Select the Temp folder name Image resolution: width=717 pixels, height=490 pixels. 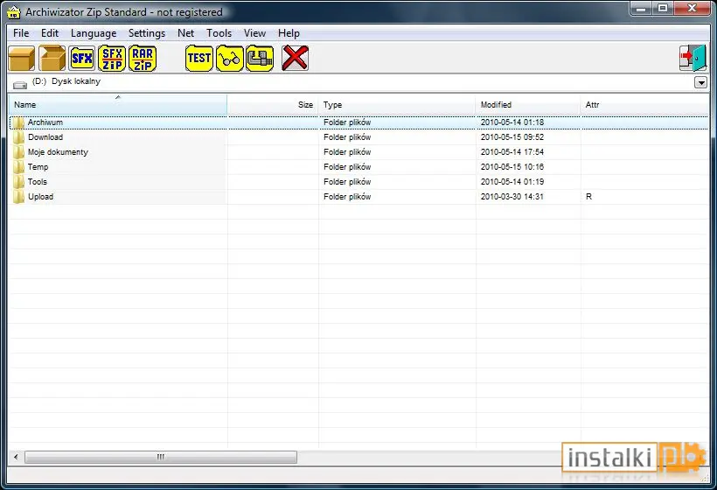(x=38, y=167)
